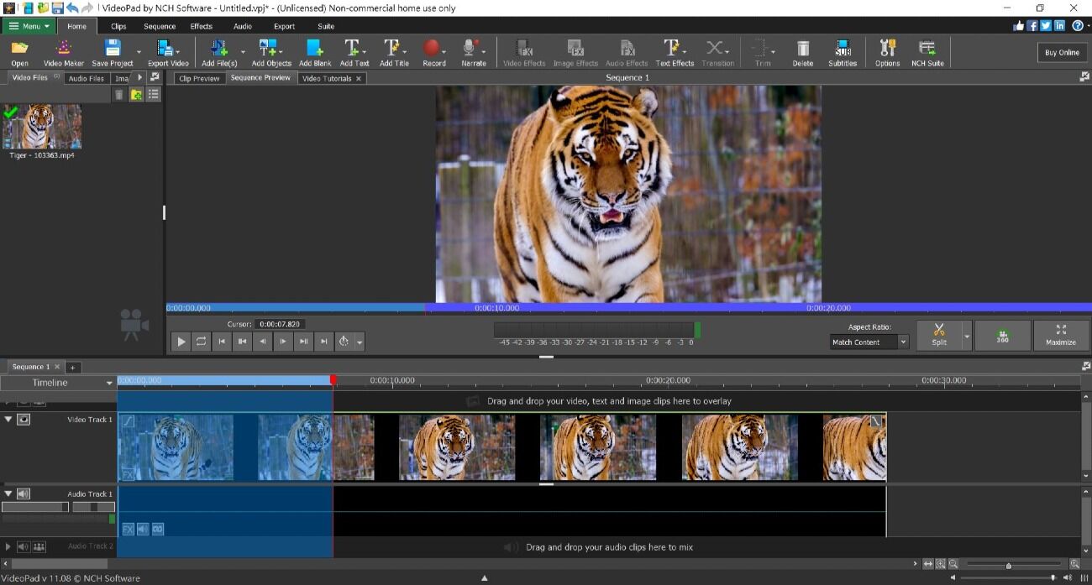The width and height of the screenshot is (1092, 585).
Task: Open the Narrate tool
Action: click(x=471, y=52)
